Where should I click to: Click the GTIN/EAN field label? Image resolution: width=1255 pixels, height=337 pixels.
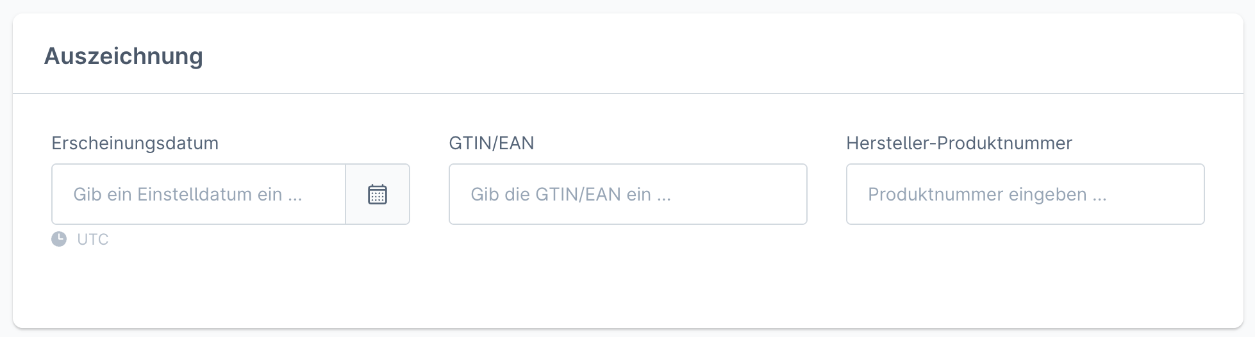491,143
